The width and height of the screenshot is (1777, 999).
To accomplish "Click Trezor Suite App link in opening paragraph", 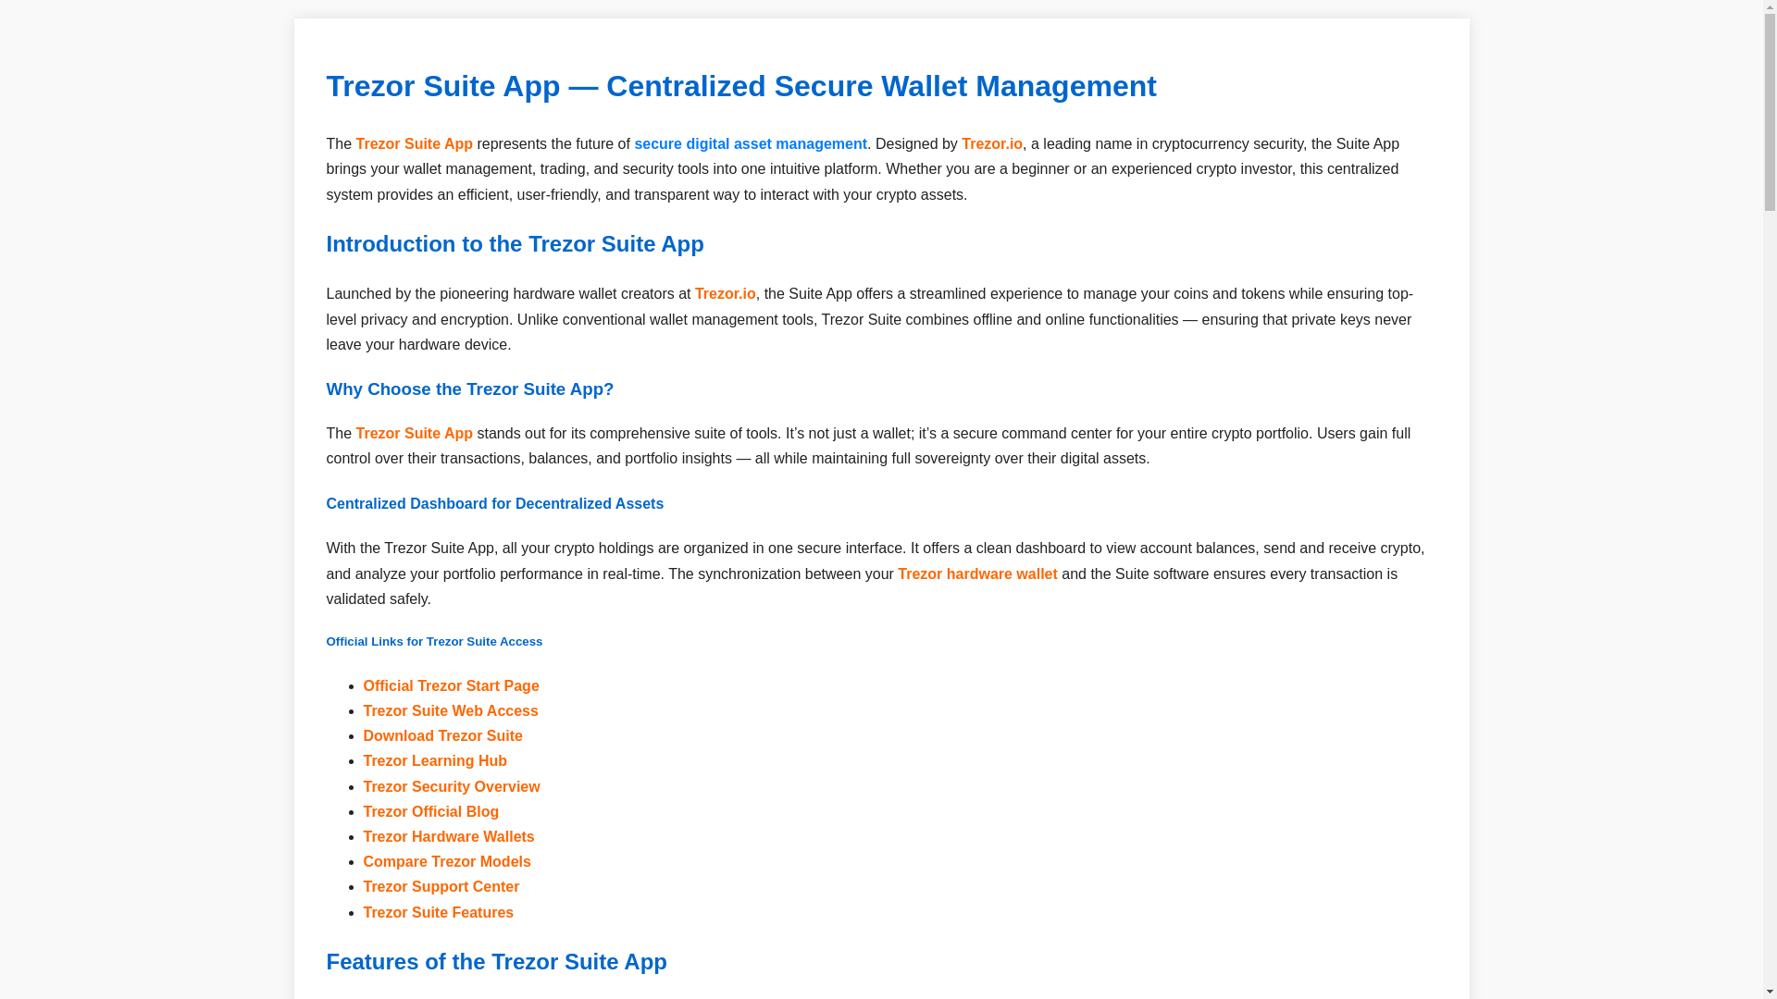I will point(414,143).
